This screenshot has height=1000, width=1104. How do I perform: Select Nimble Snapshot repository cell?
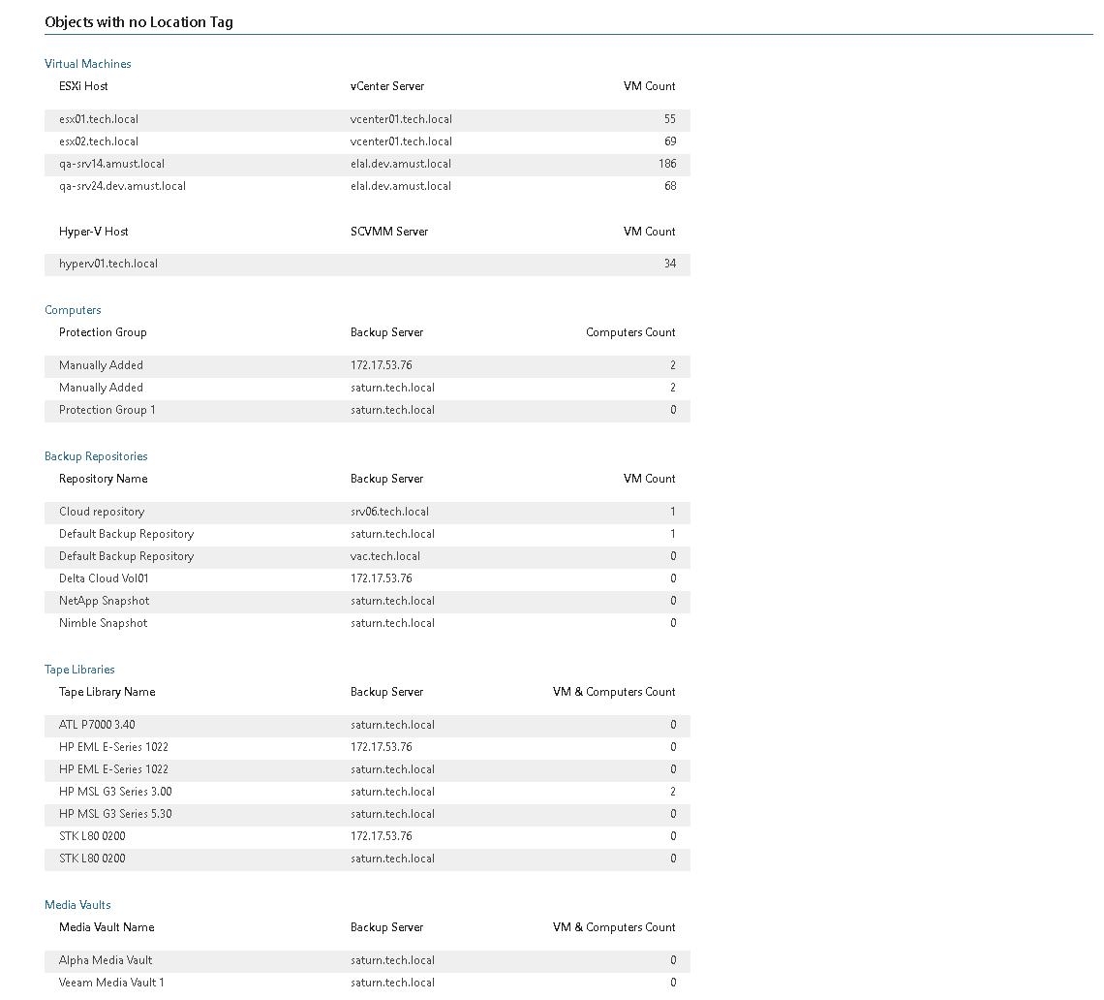point(104,623)
